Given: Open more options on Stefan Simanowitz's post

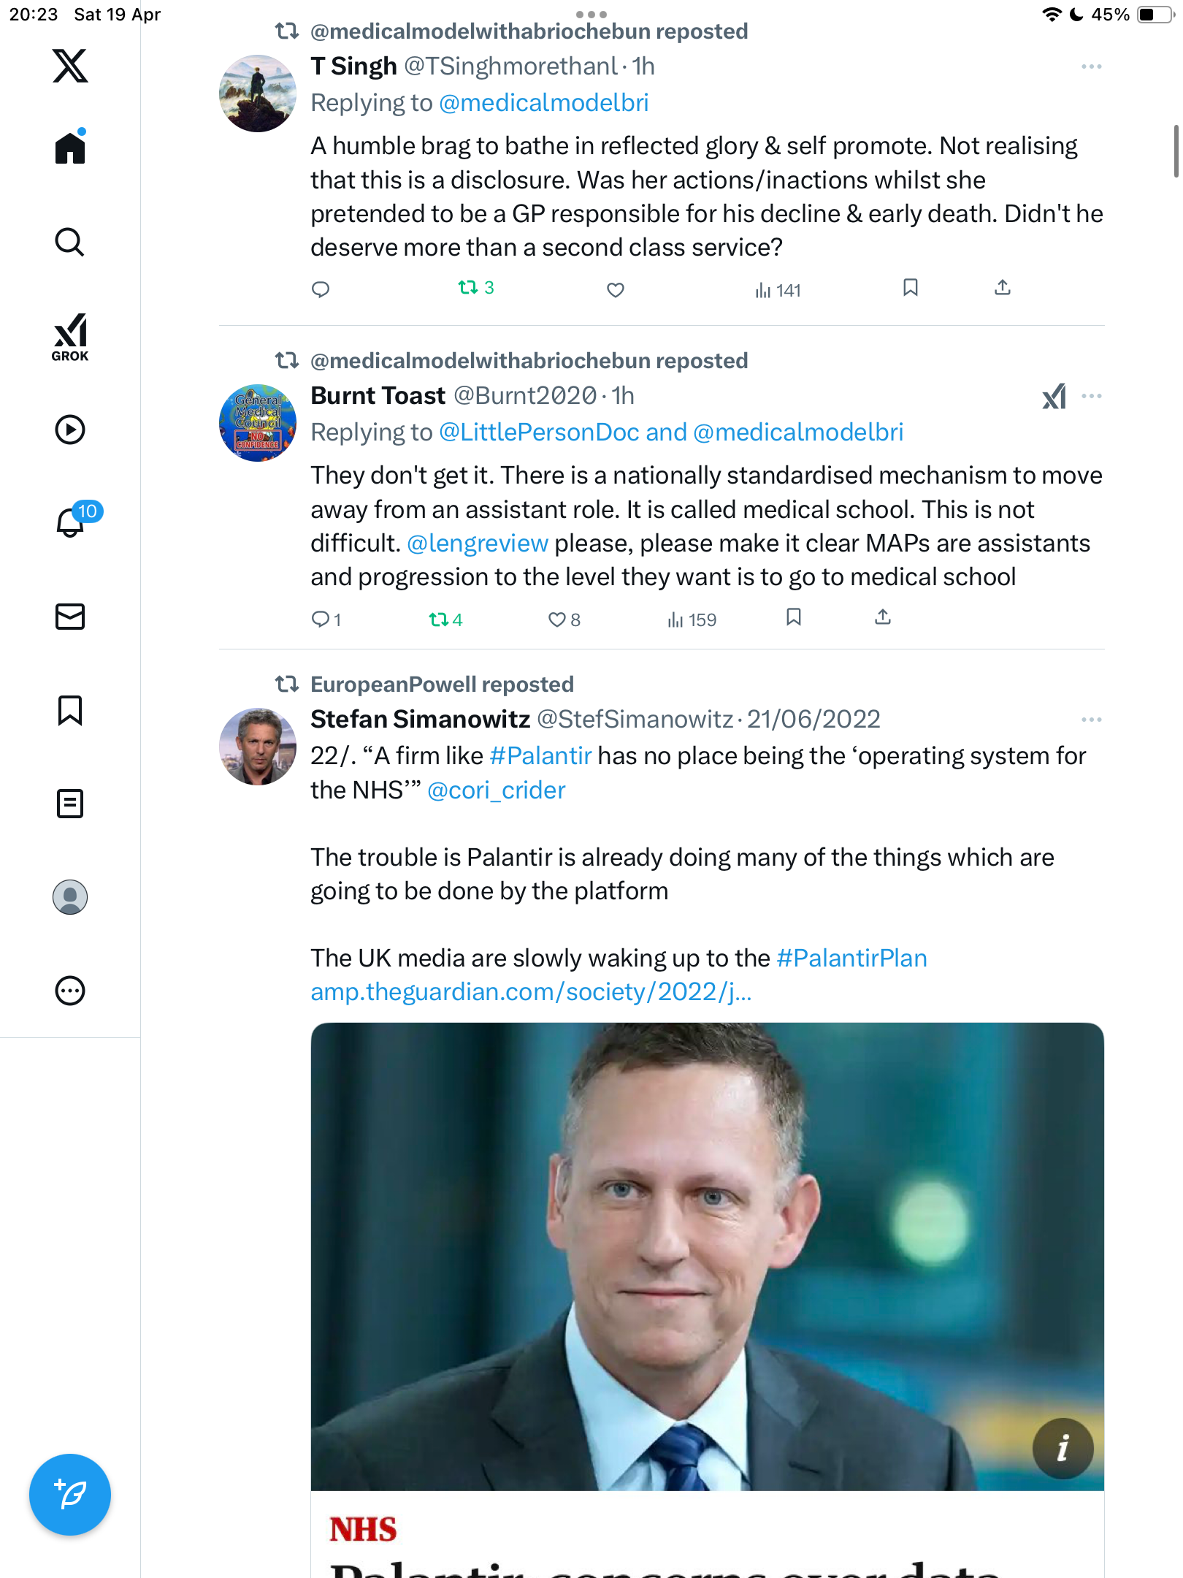Looking at the screenshot, I should point(1092,720).
